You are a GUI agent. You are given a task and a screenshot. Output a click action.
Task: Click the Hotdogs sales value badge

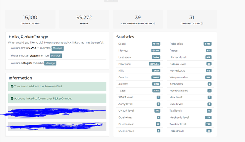tap(210, 91)
